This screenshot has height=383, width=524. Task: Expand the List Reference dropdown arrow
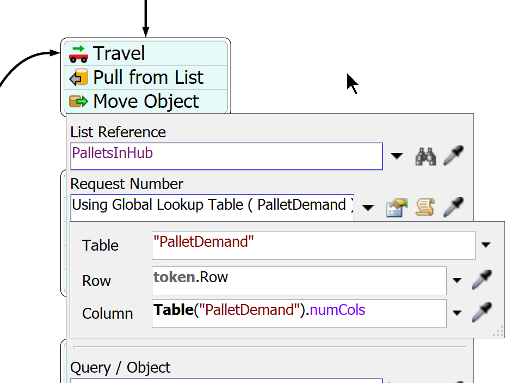click(397, 157)
